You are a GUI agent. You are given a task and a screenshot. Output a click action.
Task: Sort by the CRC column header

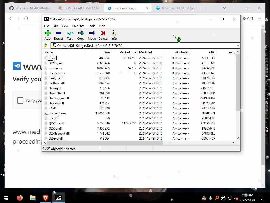pos(203,52)
